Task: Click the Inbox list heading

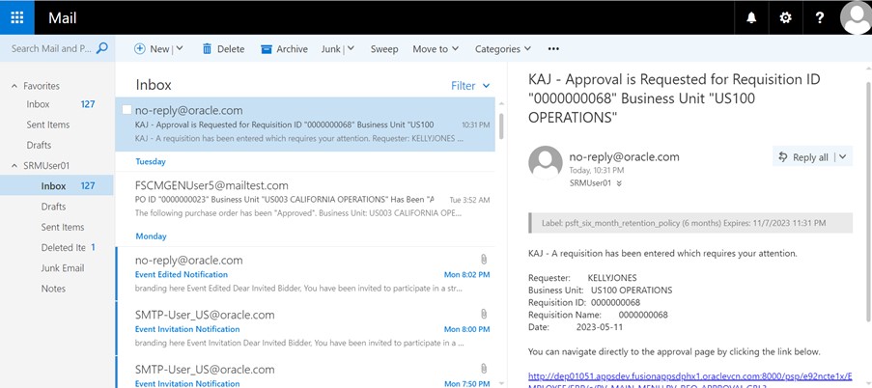Action: point(154,85)
